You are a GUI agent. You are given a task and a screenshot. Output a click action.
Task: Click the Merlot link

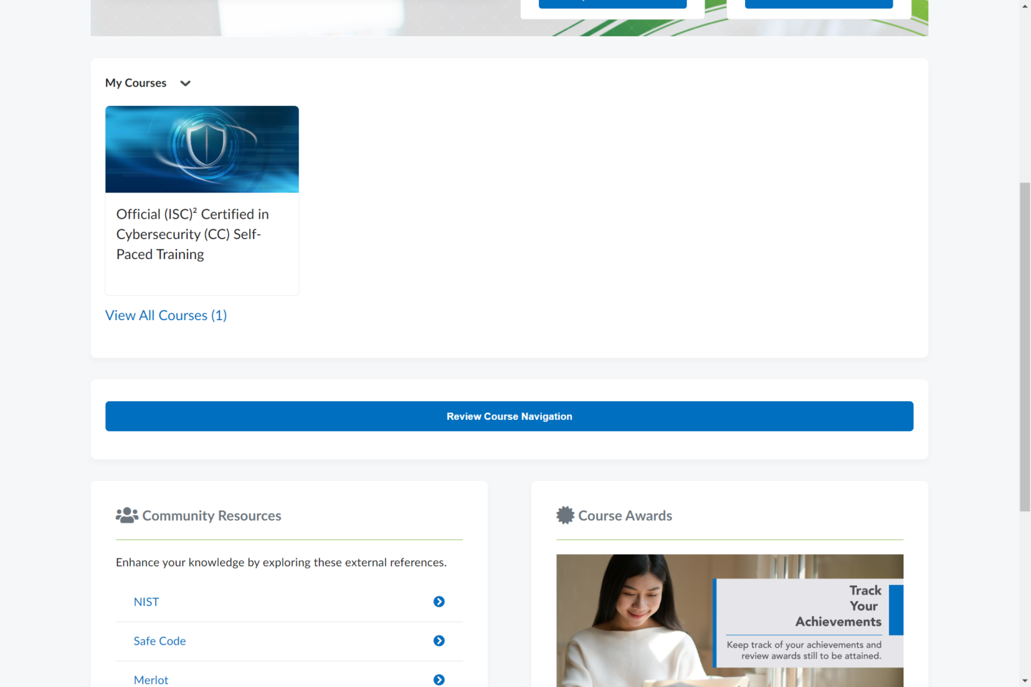[151, 680]
